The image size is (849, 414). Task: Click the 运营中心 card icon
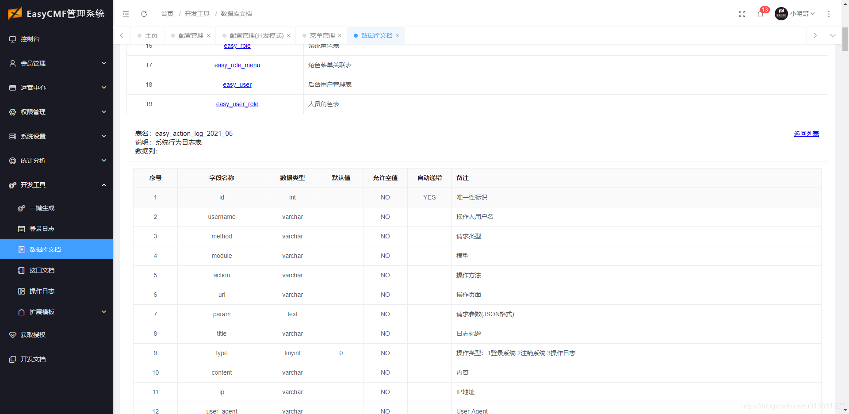12,88
